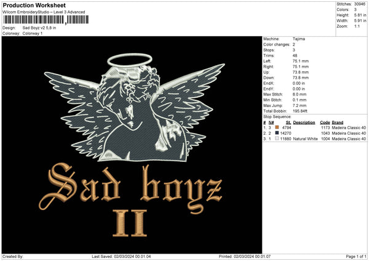Click design name 'Sad Boyz v2 5,8 in'
Viewport: 369px width, 261px height.
(x=39, y=28)
